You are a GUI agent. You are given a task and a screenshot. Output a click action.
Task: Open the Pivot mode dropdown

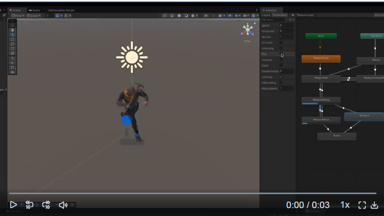coord(18,16)
